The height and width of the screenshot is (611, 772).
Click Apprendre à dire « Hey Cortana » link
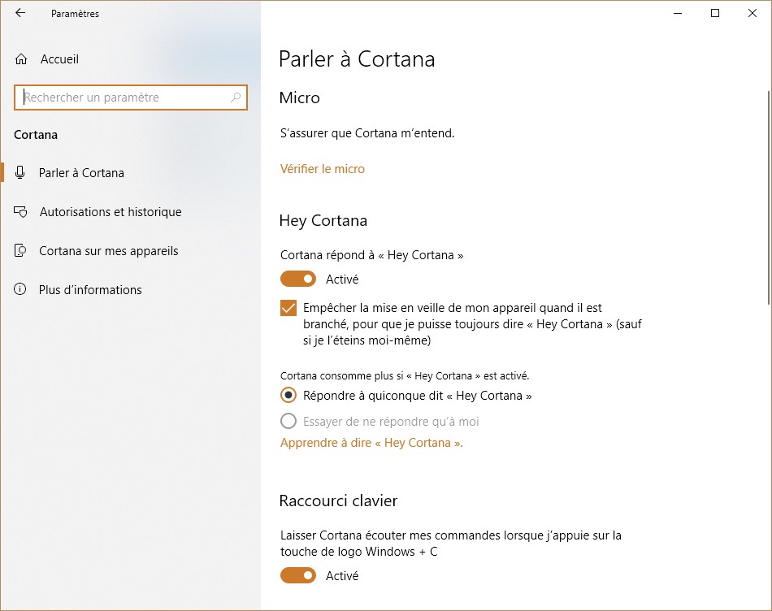click(x=371, y=443)
